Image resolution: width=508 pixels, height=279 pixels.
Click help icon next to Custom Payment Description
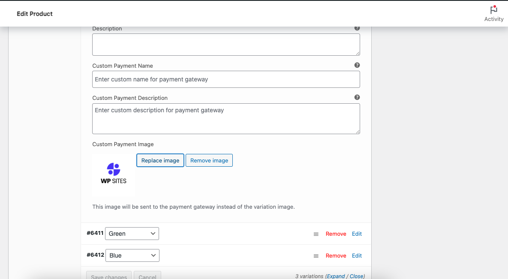tap(357, 98)
